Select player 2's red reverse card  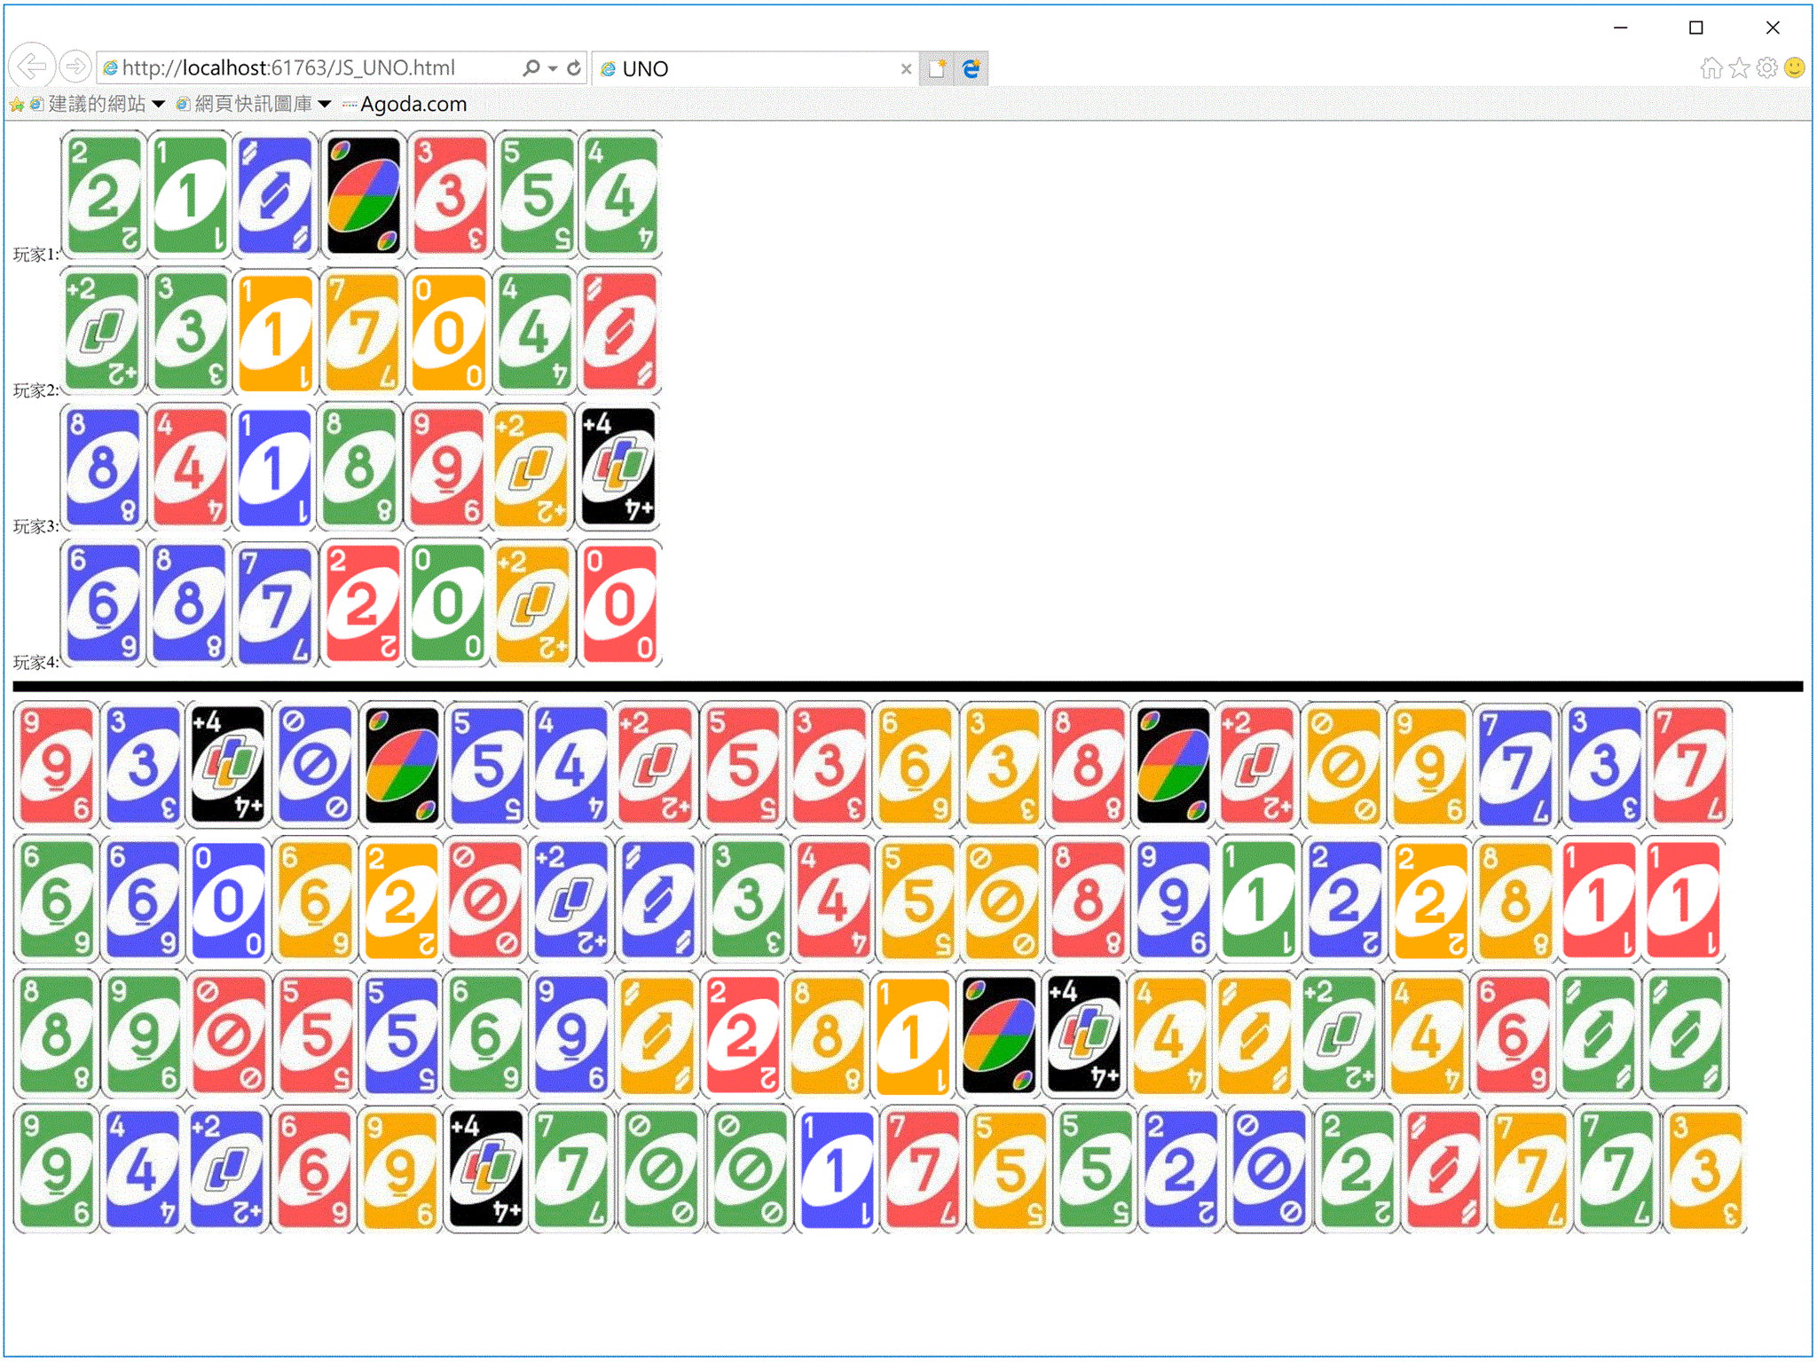[x=618, y=331]
